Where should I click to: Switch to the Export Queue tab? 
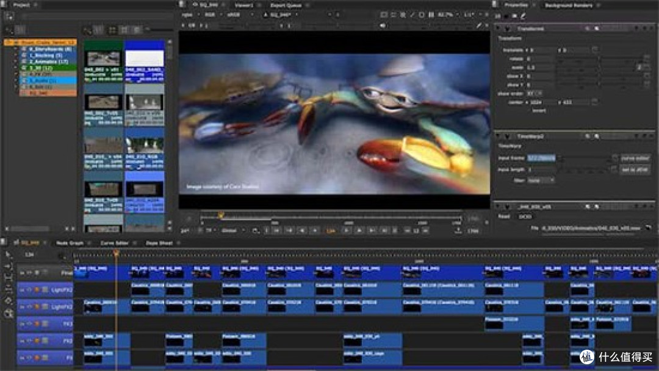point(286,5)
